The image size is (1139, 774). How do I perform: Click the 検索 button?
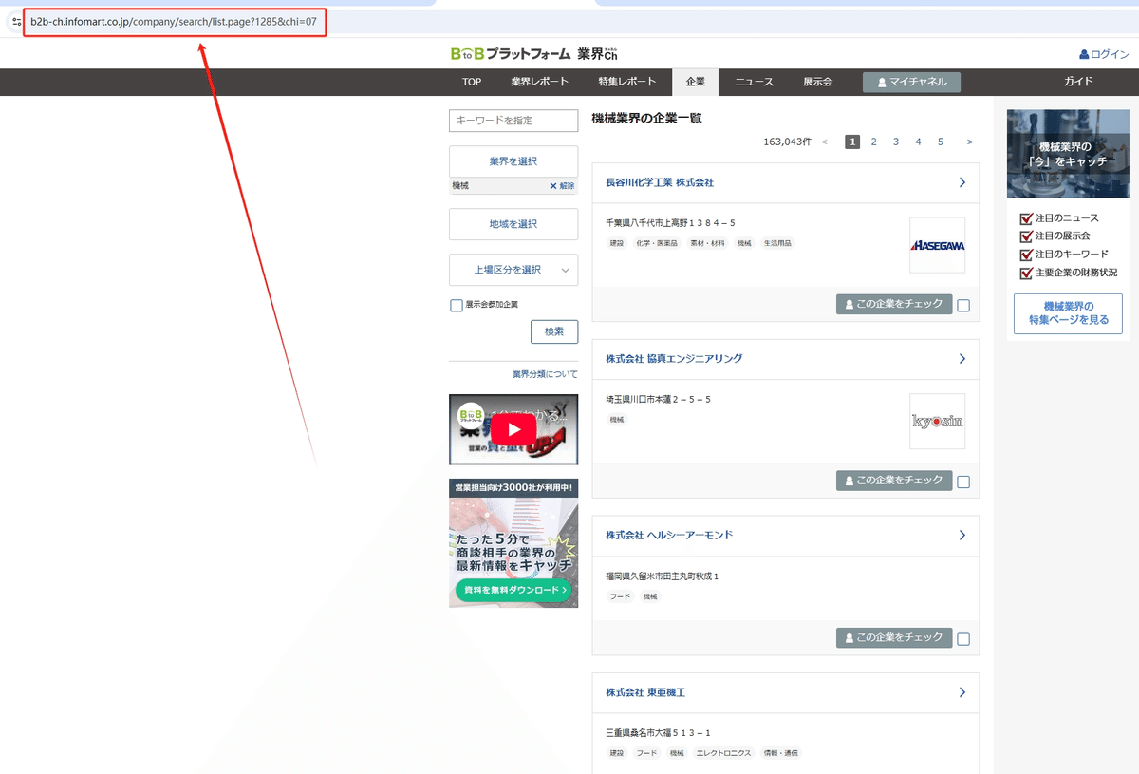pyautogui.click(x=554, y=331)
